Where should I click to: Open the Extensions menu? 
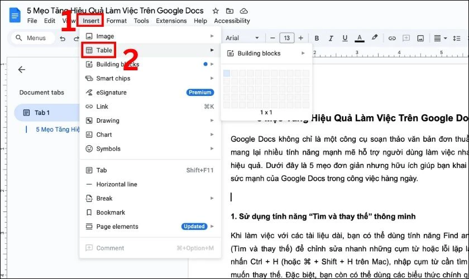(x=171, y=21)
